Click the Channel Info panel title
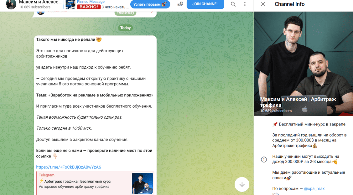The width and height of the screenshot is (353, 195). pyautogui.click(x=289, y=4)
